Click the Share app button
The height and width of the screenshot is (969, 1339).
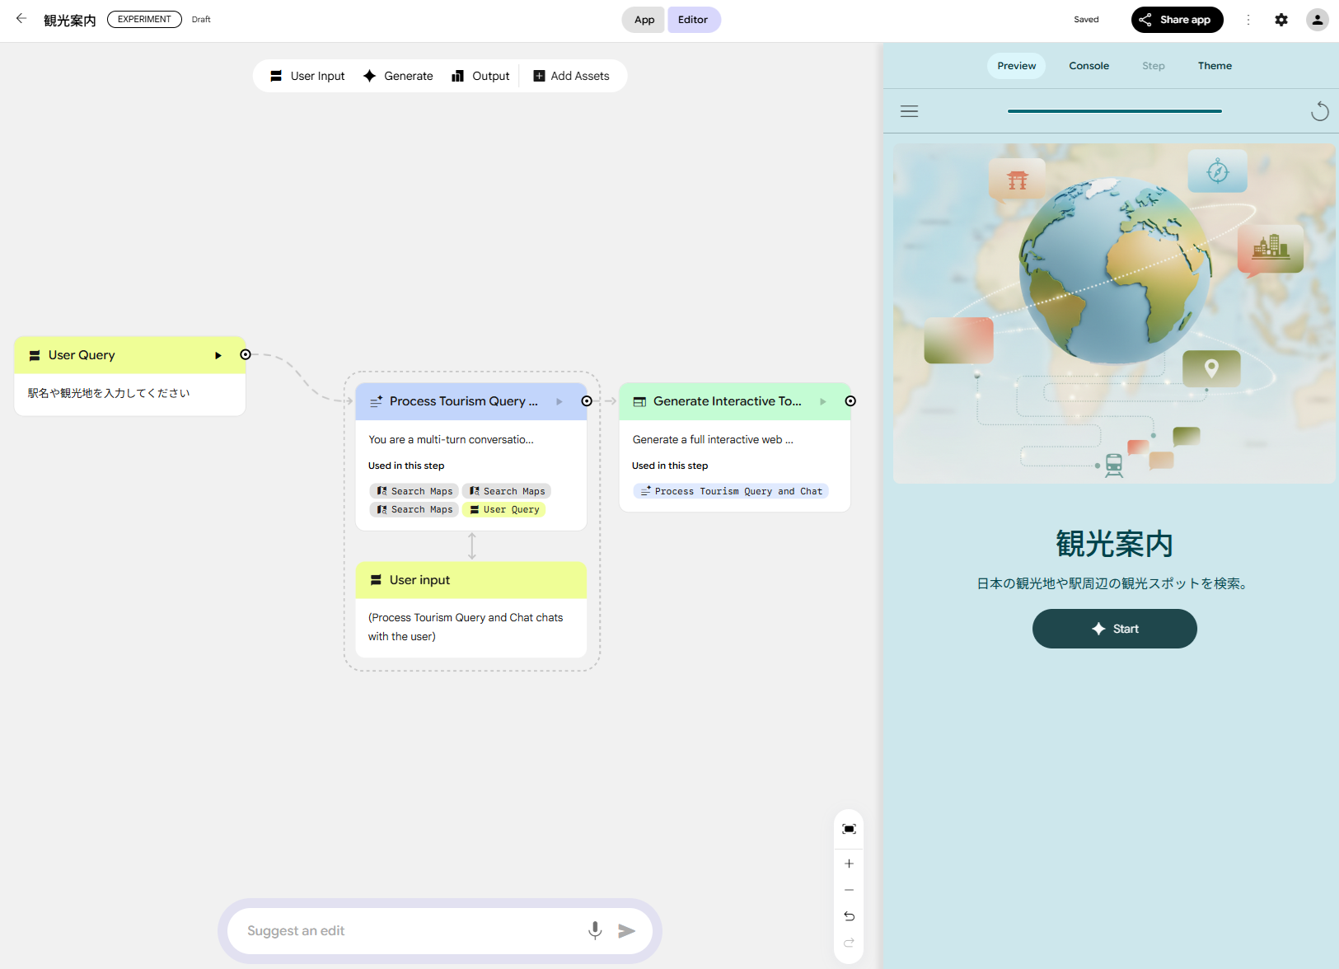1176,20
